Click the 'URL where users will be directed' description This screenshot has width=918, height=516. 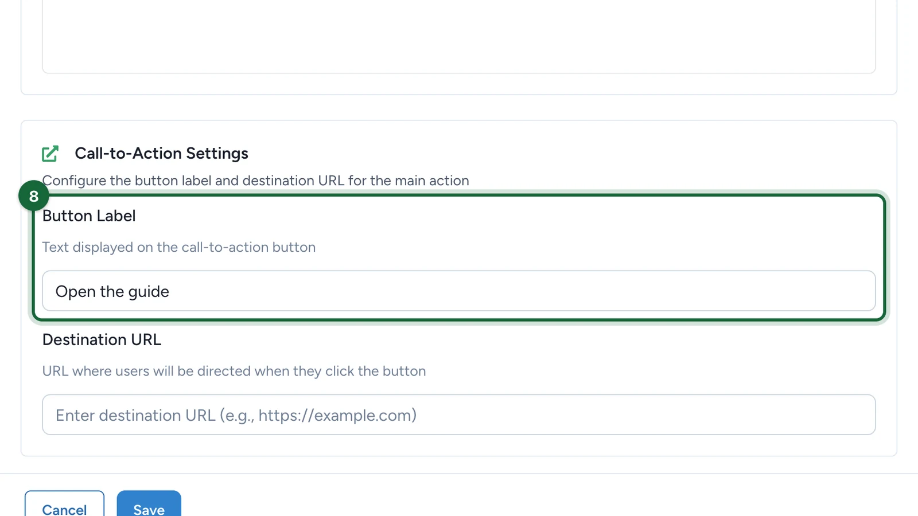234,371
